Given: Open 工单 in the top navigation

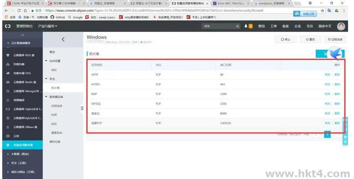Looking at the screenshot, I should tap(273, 26).
